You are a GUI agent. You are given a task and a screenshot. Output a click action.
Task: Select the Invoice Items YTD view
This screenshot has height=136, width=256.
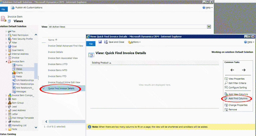tap(57, 76)
